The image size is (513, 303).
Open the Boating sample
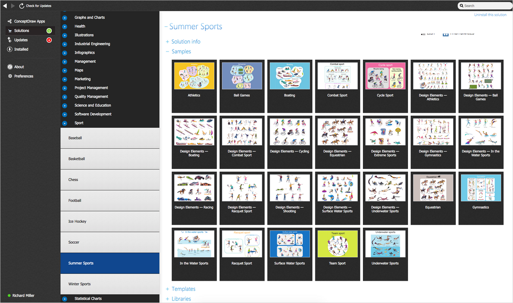(290, 86)
